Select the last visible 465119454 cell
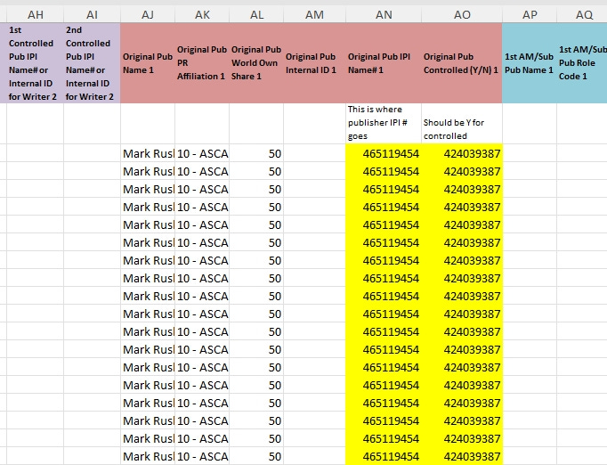This screenshot has width=607, height=465. [384, 456]
